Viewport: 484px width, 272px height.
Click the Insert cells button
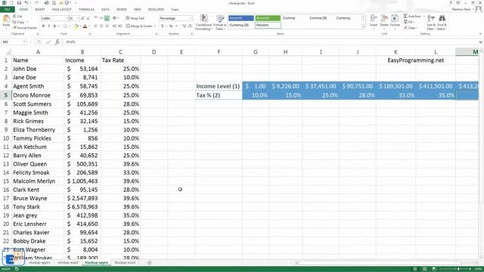coord(374,21)
